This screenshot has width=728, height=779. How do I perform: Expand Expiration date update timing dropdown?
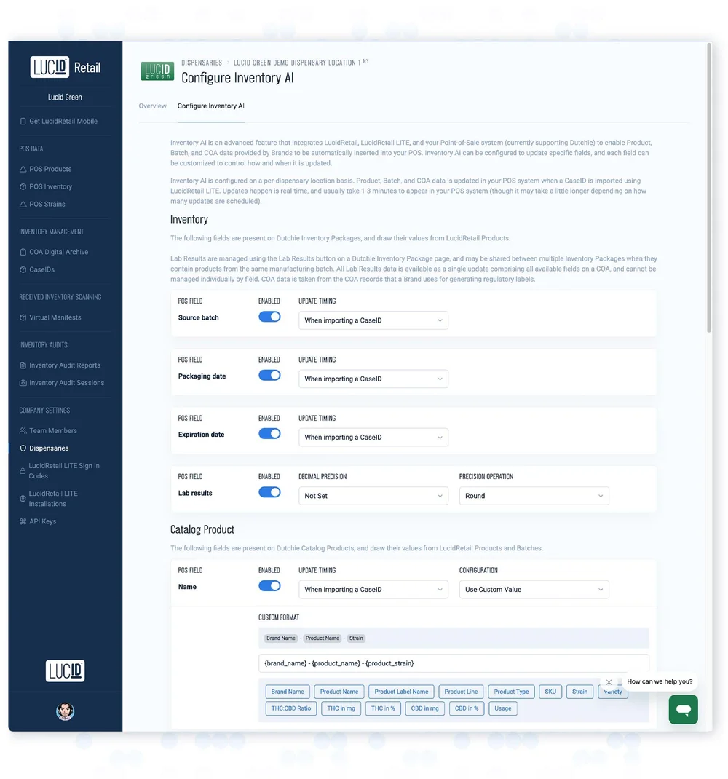(373, 438)
